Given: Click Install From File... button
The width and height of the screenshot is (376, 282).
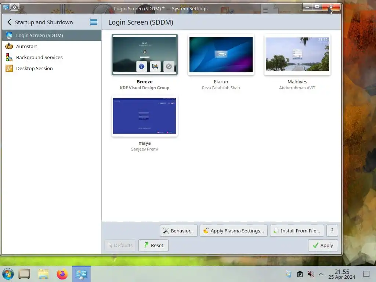Looking at the screenshot, I should [x=297, y=231].
